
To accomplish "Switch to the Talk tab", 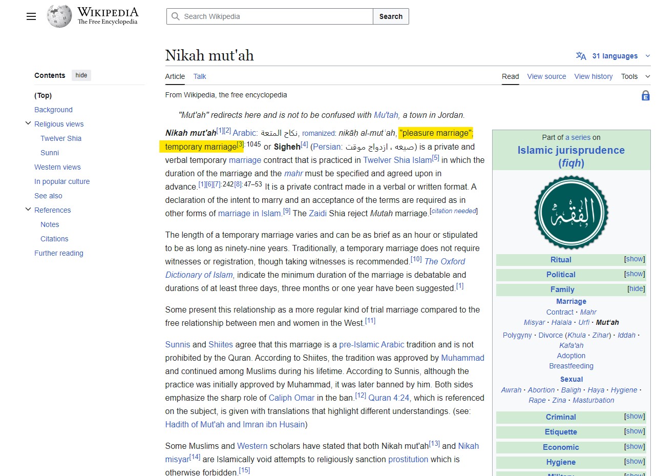I will [x=200, y=76].
